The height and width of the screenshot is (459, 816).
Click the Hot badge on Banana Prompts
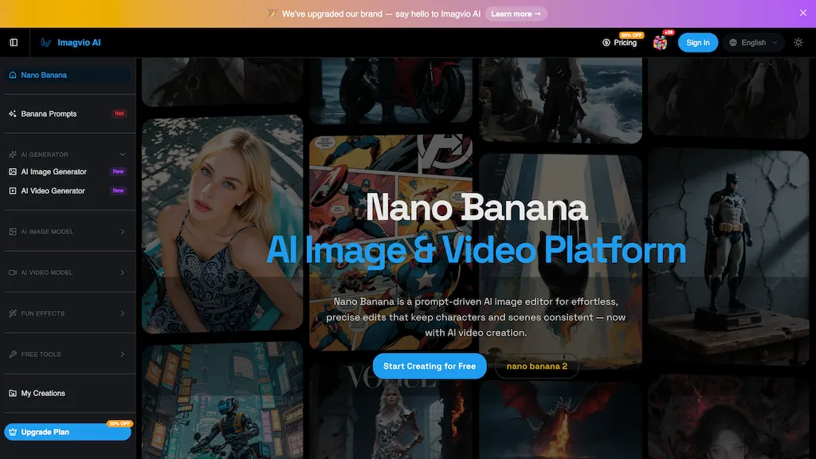(x=120, y=113)
